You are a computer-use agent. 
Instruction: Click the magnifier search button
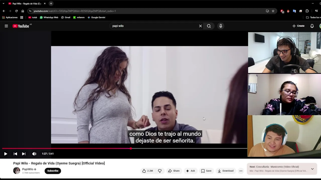point(209,26)
